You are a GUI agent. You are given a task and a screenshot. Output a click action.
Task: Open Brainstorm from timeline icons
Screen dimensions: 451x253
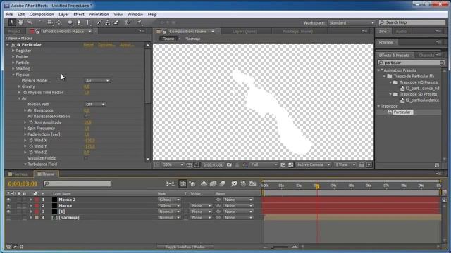(234, 183)
